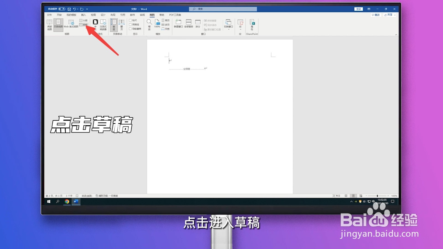
Task: Set zoom to 100% via ribbon icon
Action: 157,25
